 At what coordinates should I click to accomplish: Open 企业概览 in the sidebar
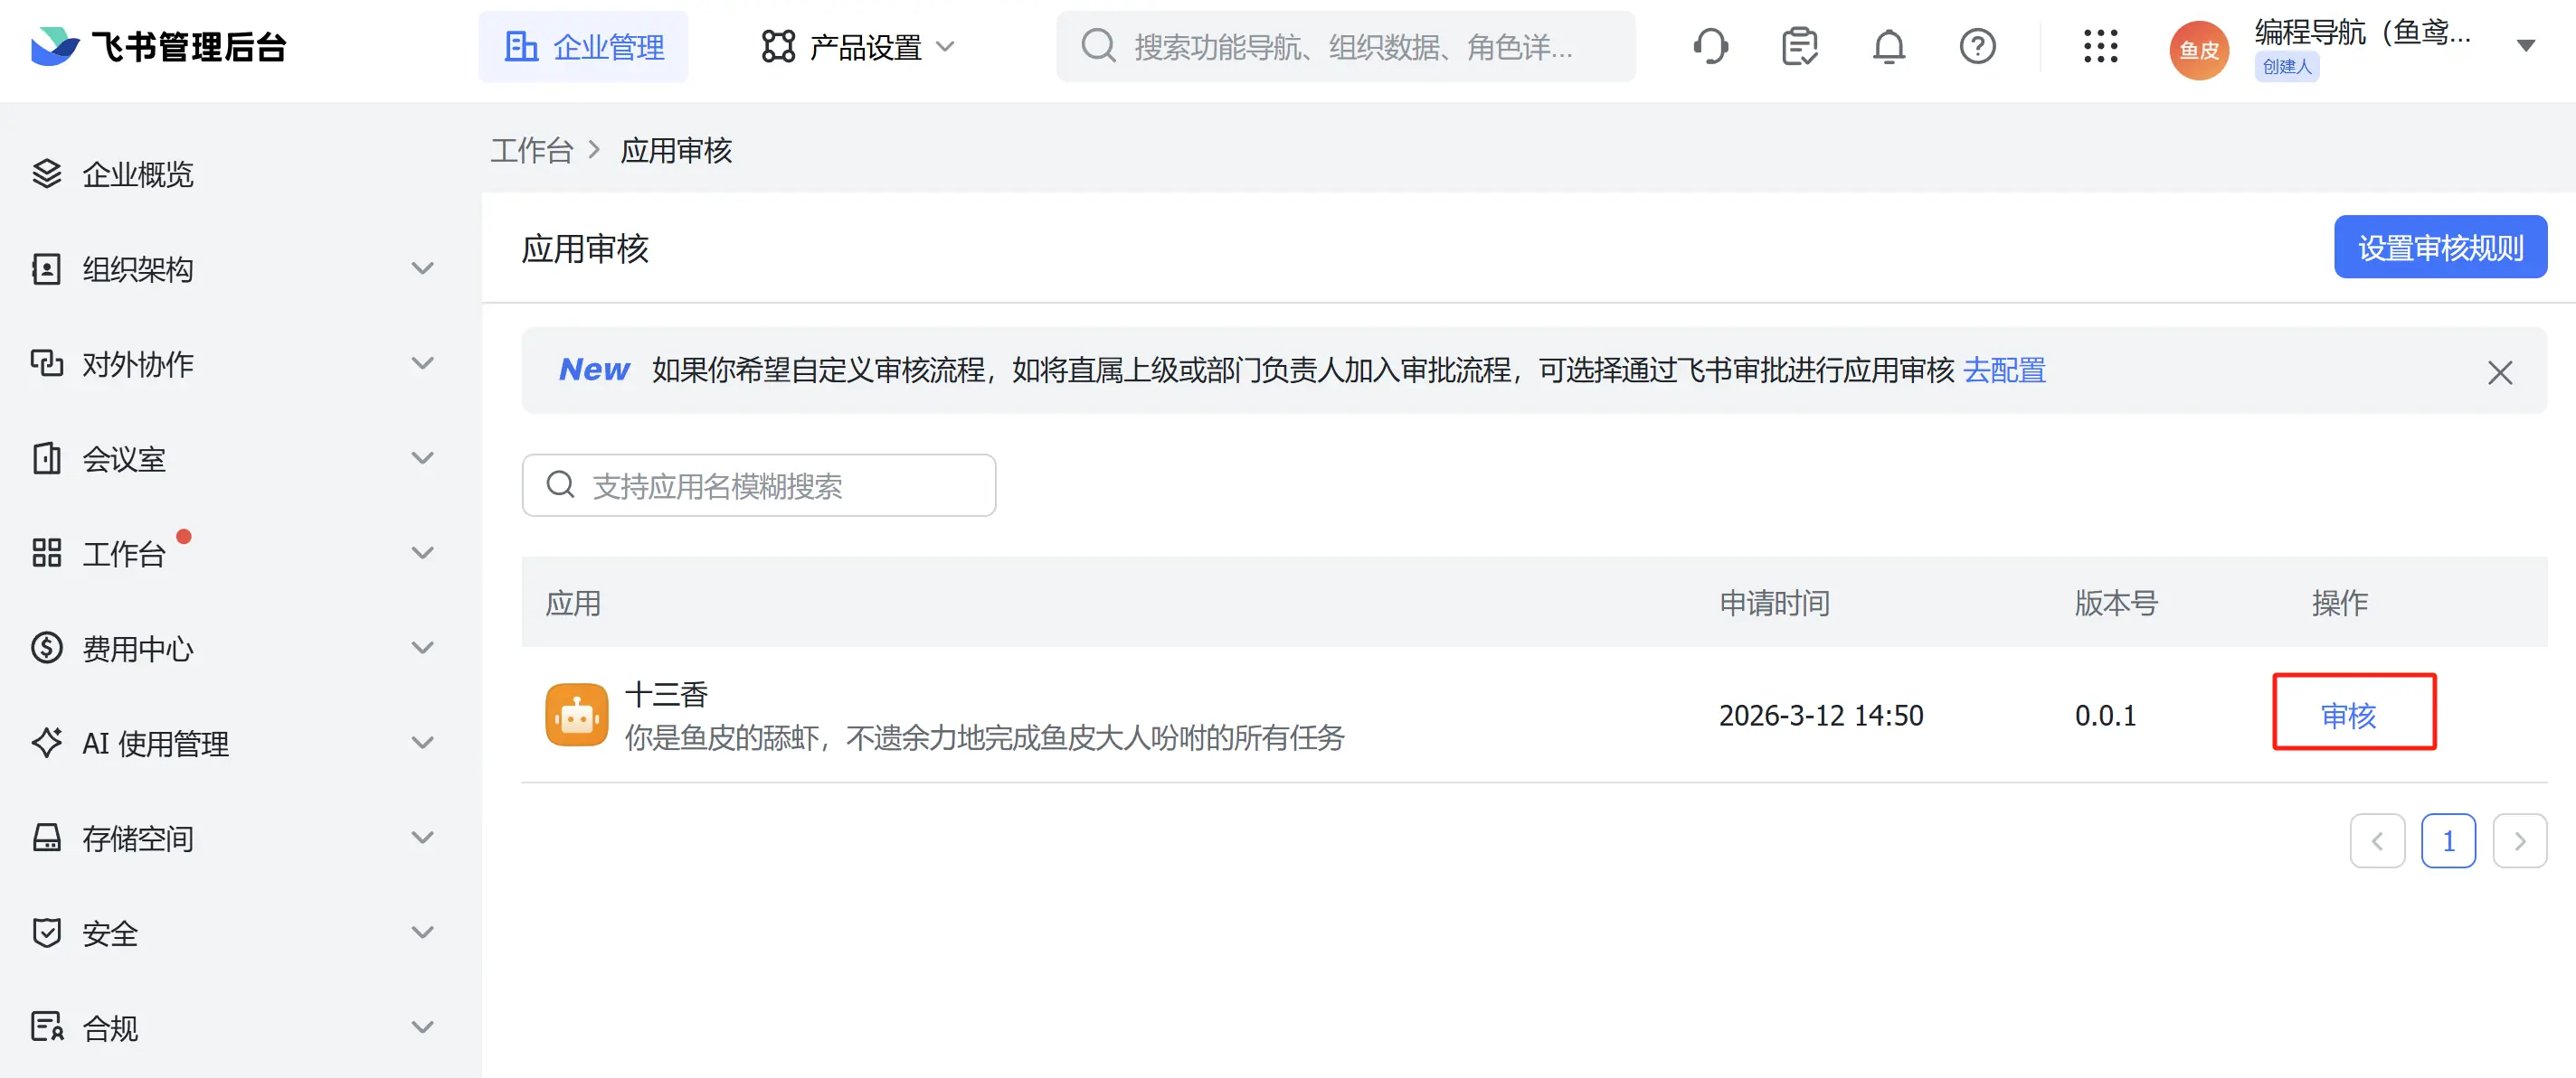tap(137, 174)
